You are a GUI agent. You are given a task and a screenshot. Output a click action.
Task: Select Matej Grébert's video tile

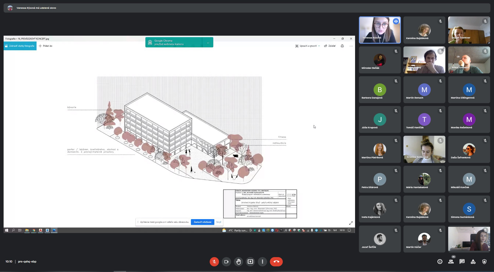tap(469, 60)
